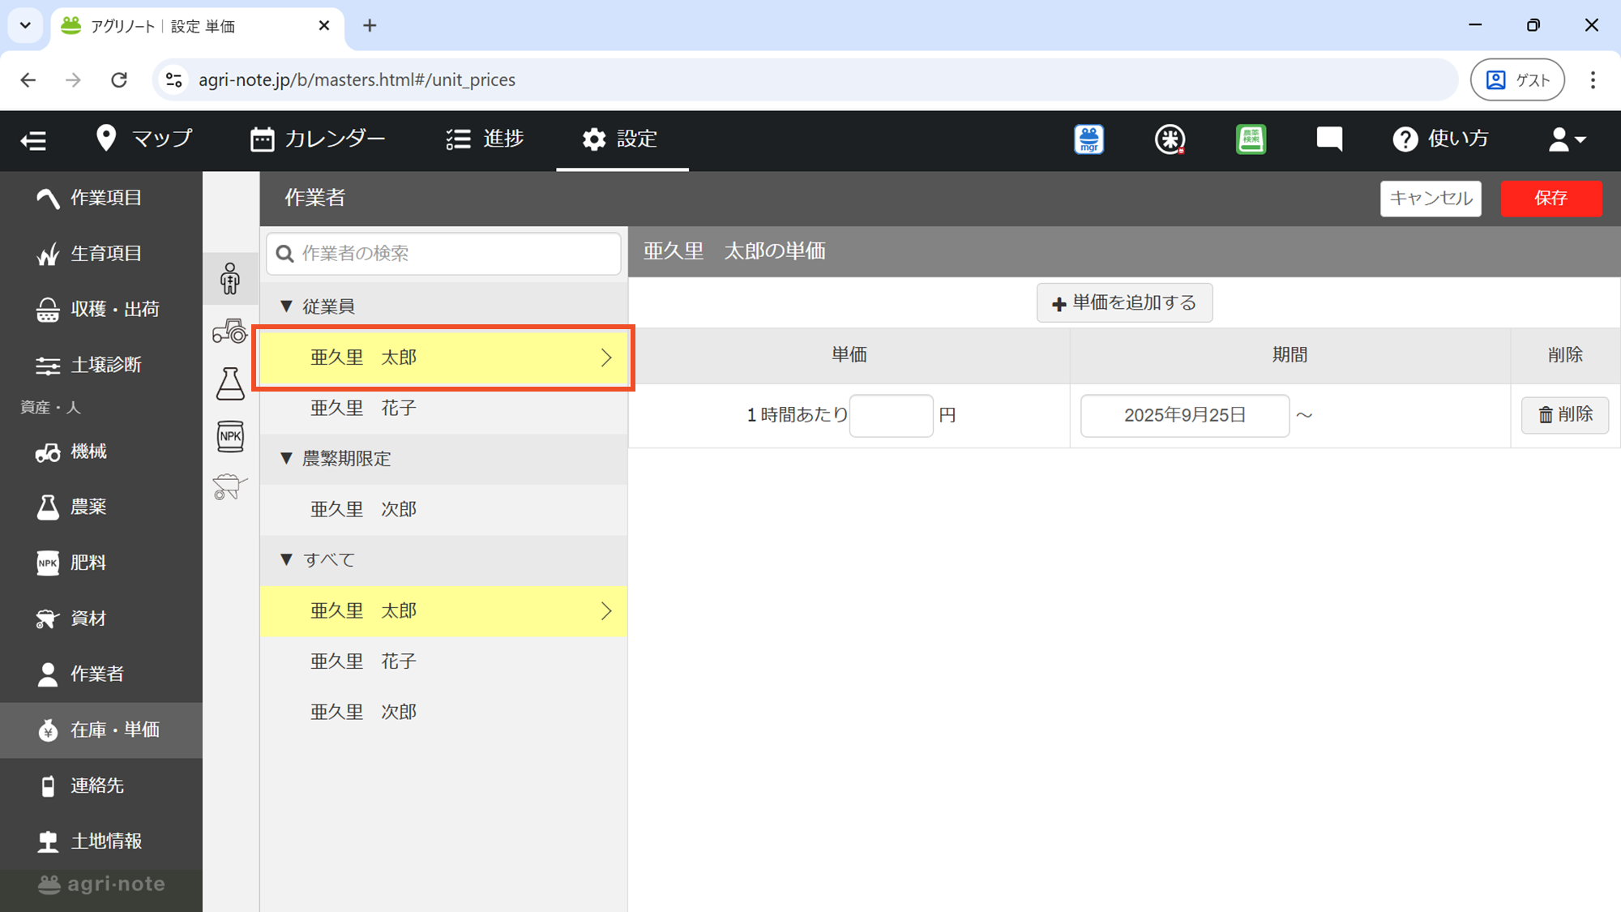Collapse sidebar with hamburger arrow icon
The width and height of the screenshot is (1621, 912).
click(33, 140)
